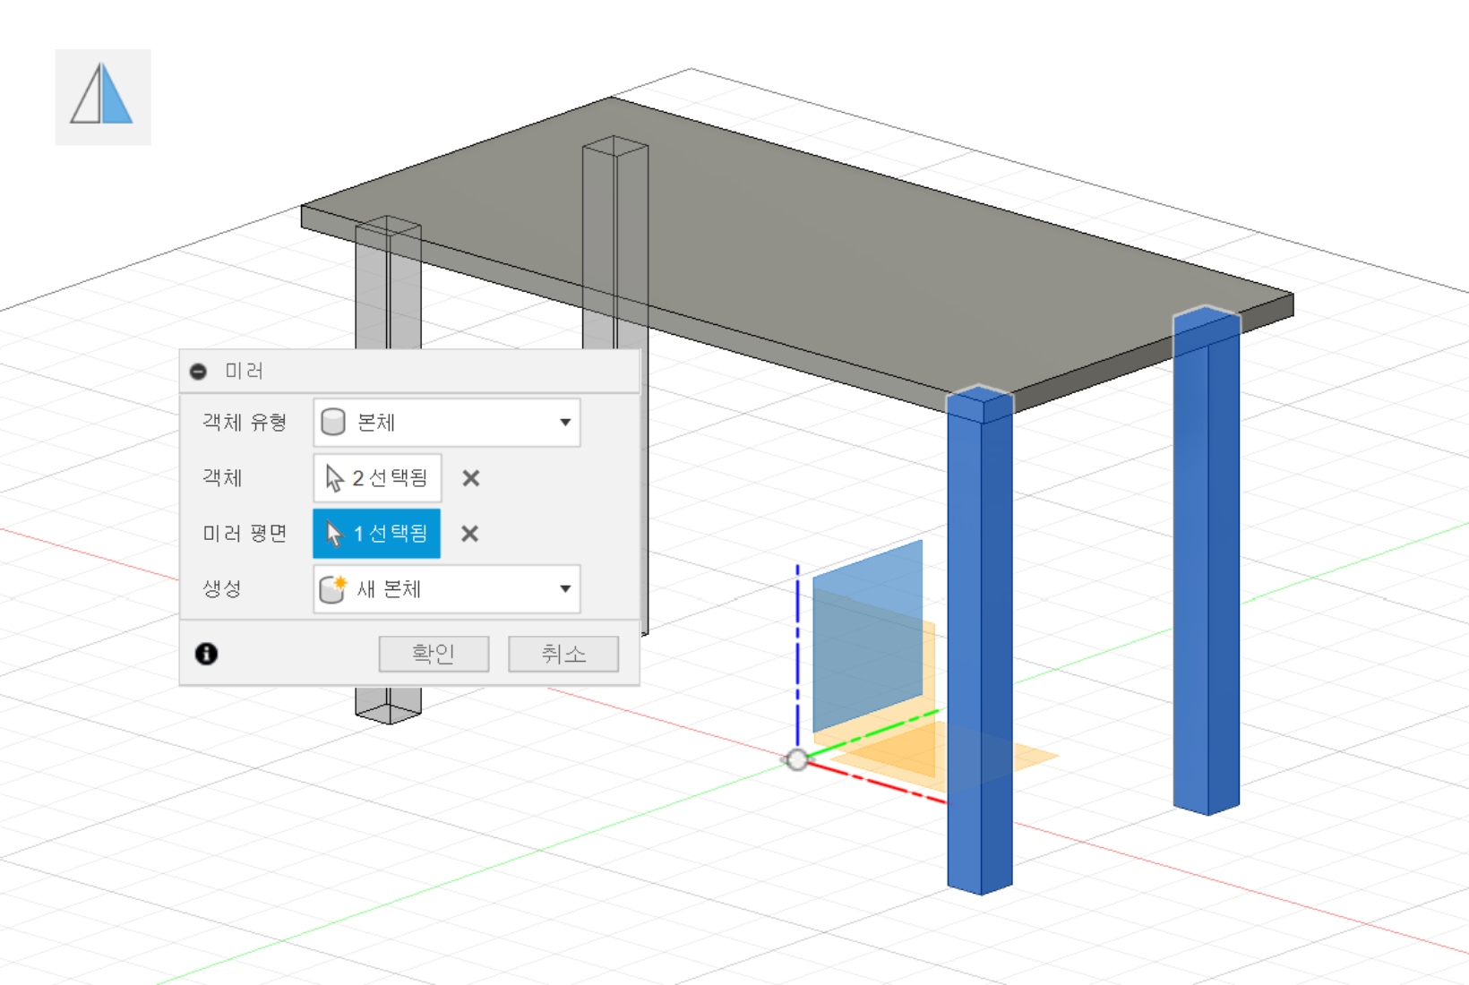Collapse the 미러 dialog with minus icon
The image size is (1469, 985).
point(199,372)
